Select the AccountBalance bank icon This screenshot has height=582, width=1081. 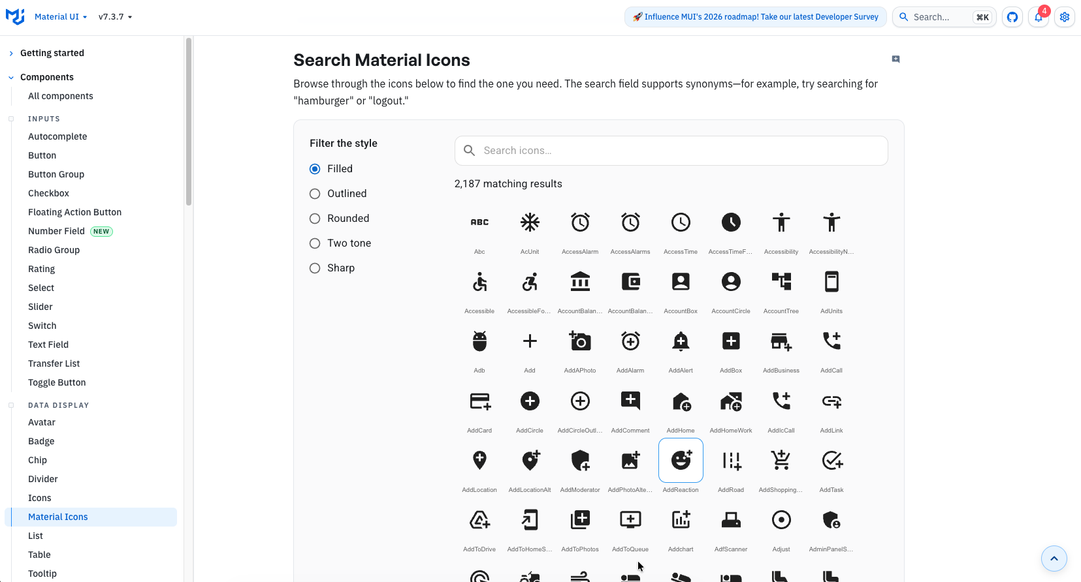[x=580, y=282]
